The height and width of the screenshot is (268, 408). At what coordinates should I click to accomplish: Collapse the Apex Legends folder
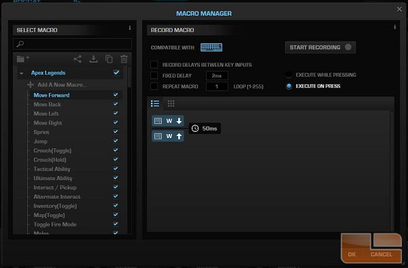pos(22,73)
